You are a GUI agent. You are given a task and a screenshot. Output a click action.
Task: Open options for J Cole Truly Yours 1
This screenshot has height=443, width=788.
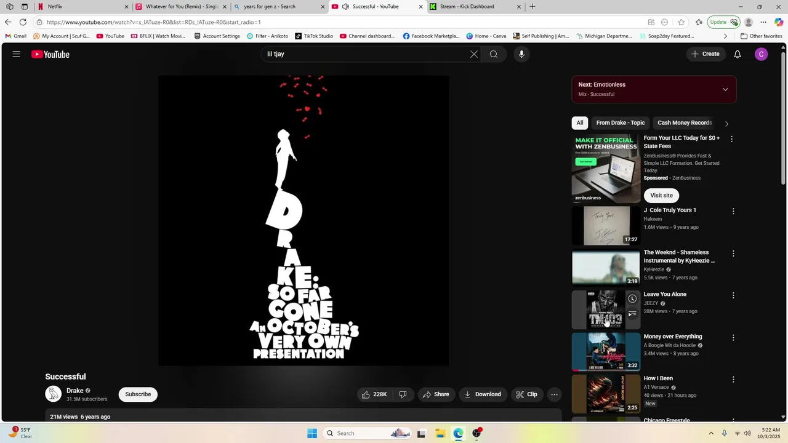tap(733, 211)
